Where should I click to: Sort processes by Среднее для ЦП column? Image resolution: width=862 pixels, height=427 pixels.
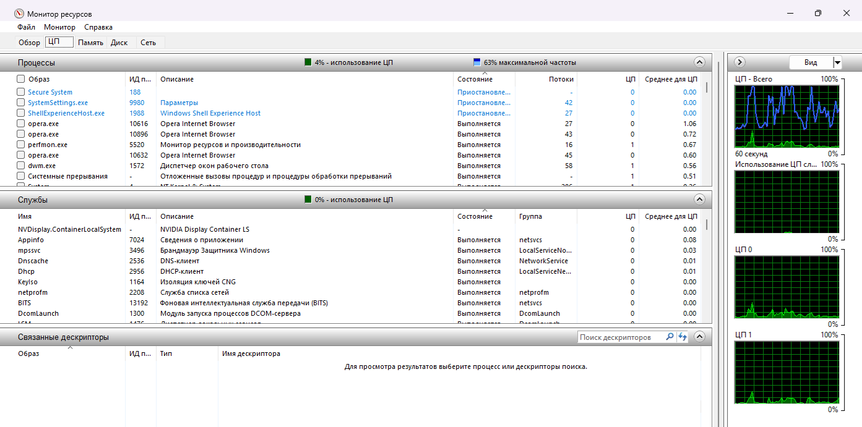[x=671, y=79]
